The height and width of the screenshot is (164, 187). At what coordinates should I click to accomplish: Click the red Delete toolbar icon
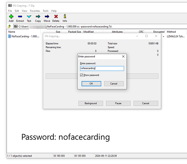tap(56, 16)
